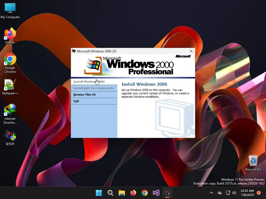Image resolution: width=266 pixels, height=199 pixels.
Task: Select the Internet Download Manager desktop shortcut
Action: [x=10, y=114]
